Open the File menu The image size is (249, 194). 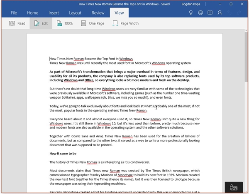[14, 13]
